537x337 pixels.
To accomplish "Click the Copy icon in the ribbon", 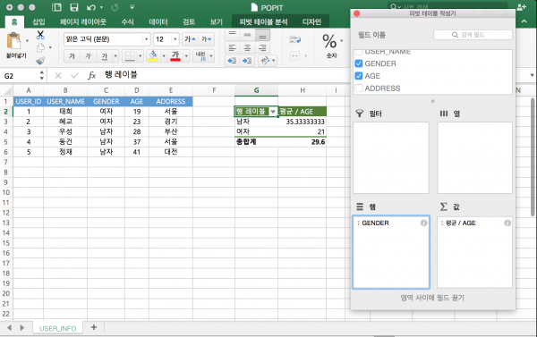I will tap(41, 47).
